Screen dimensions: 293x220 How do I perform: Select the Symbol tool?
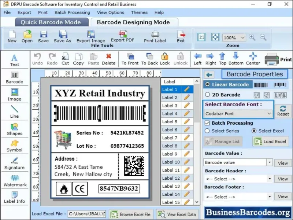click(14, 146)
